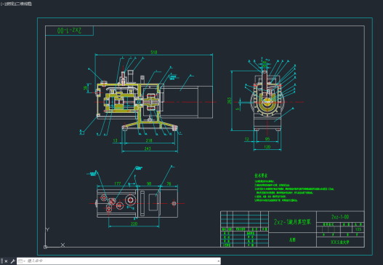
Task: Open the recent commands dropdown arrow
Action: pyautogui.click(x=24, y=261)
